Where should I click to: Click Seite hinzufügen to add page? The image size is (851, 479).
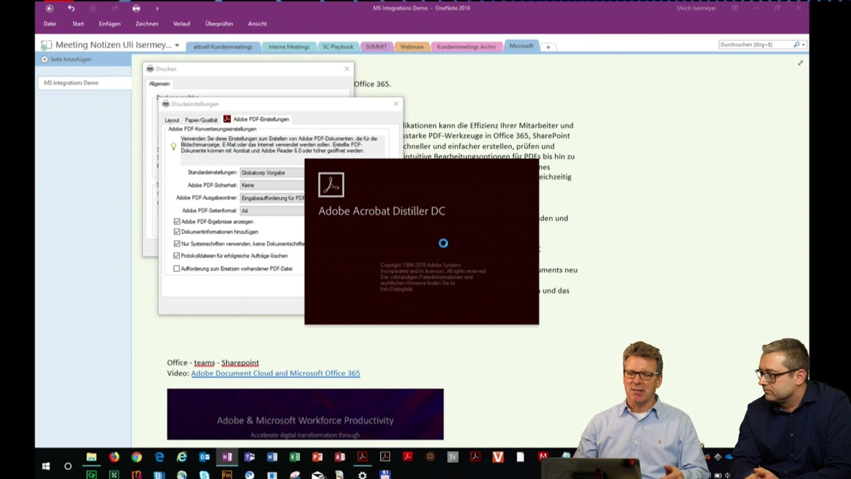click(70, 59)
